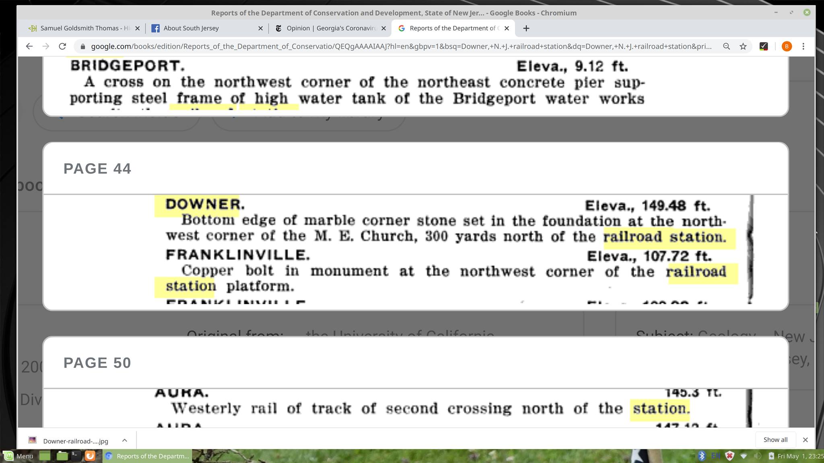Click the show desktop taskbar icon
This screenshot has height=463, width=824.
[x=45, y=456]
